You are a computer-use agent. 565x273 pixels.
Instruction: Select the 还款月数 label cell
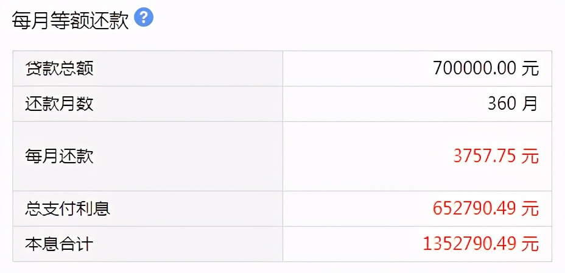(x=59, y=104)
